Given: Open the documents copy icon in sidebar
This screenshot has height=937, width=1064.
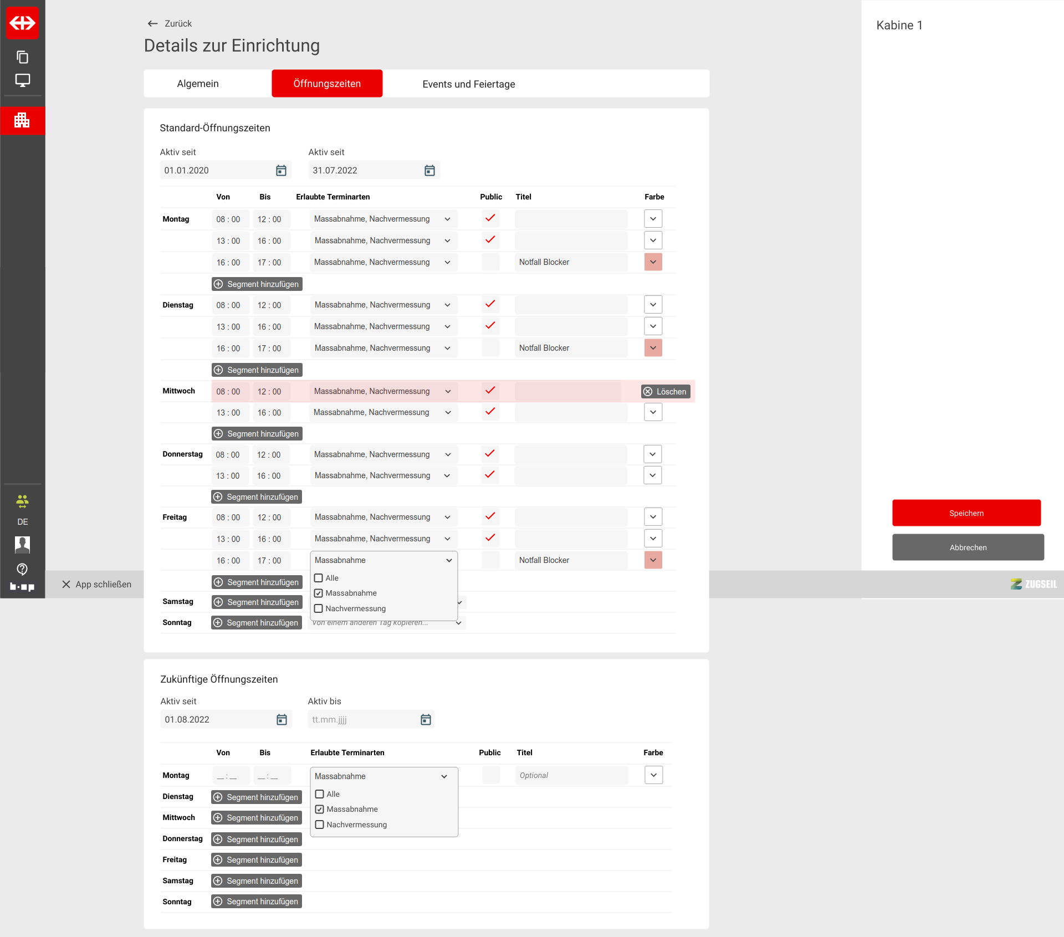Looking at the screenshot, I should (22, 57).
